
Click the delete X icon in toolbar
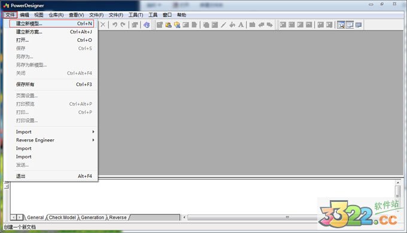tap(103, 24)
